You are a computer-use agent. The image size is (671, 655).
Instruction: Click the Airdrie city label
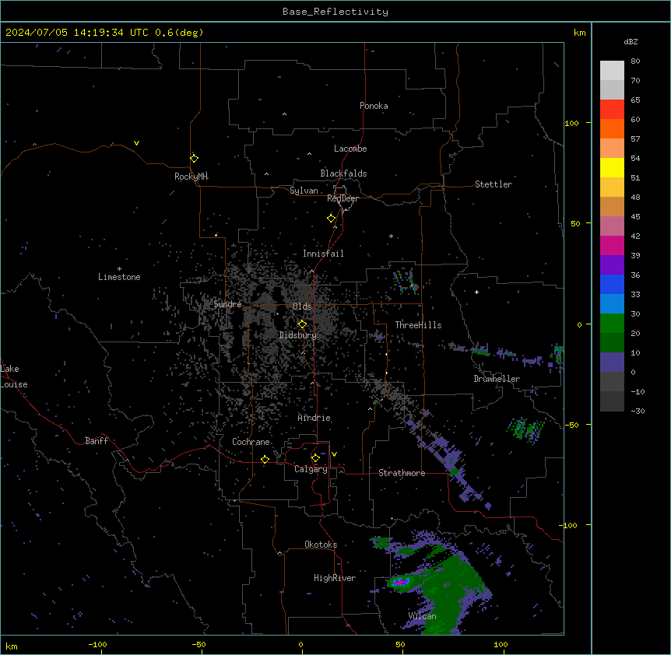coord(314,418)
